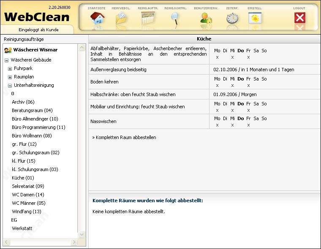
Task: Toggle Monday mark in Boden kehren row
Action: [x=217, y=85]
